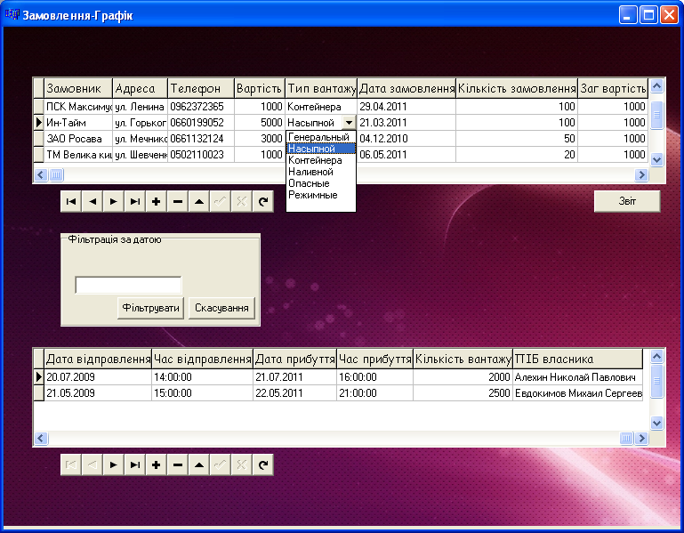Select Наливной in the dropdown list

click(310, 172)
